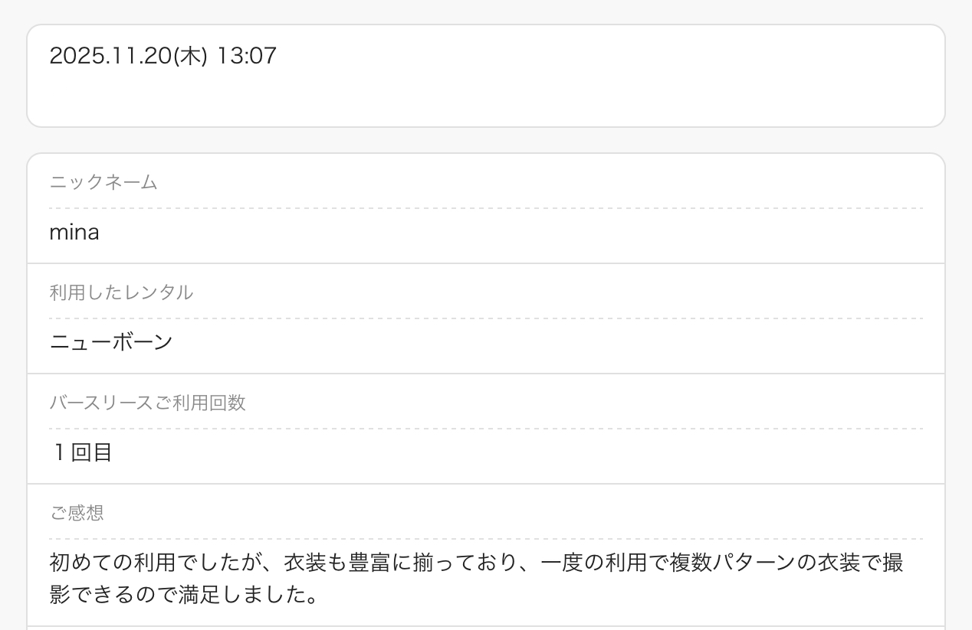972x630 pixels.
Task: Click the dashed divider below ご感想
Action: pyautogui.click(x=486, y=539)
